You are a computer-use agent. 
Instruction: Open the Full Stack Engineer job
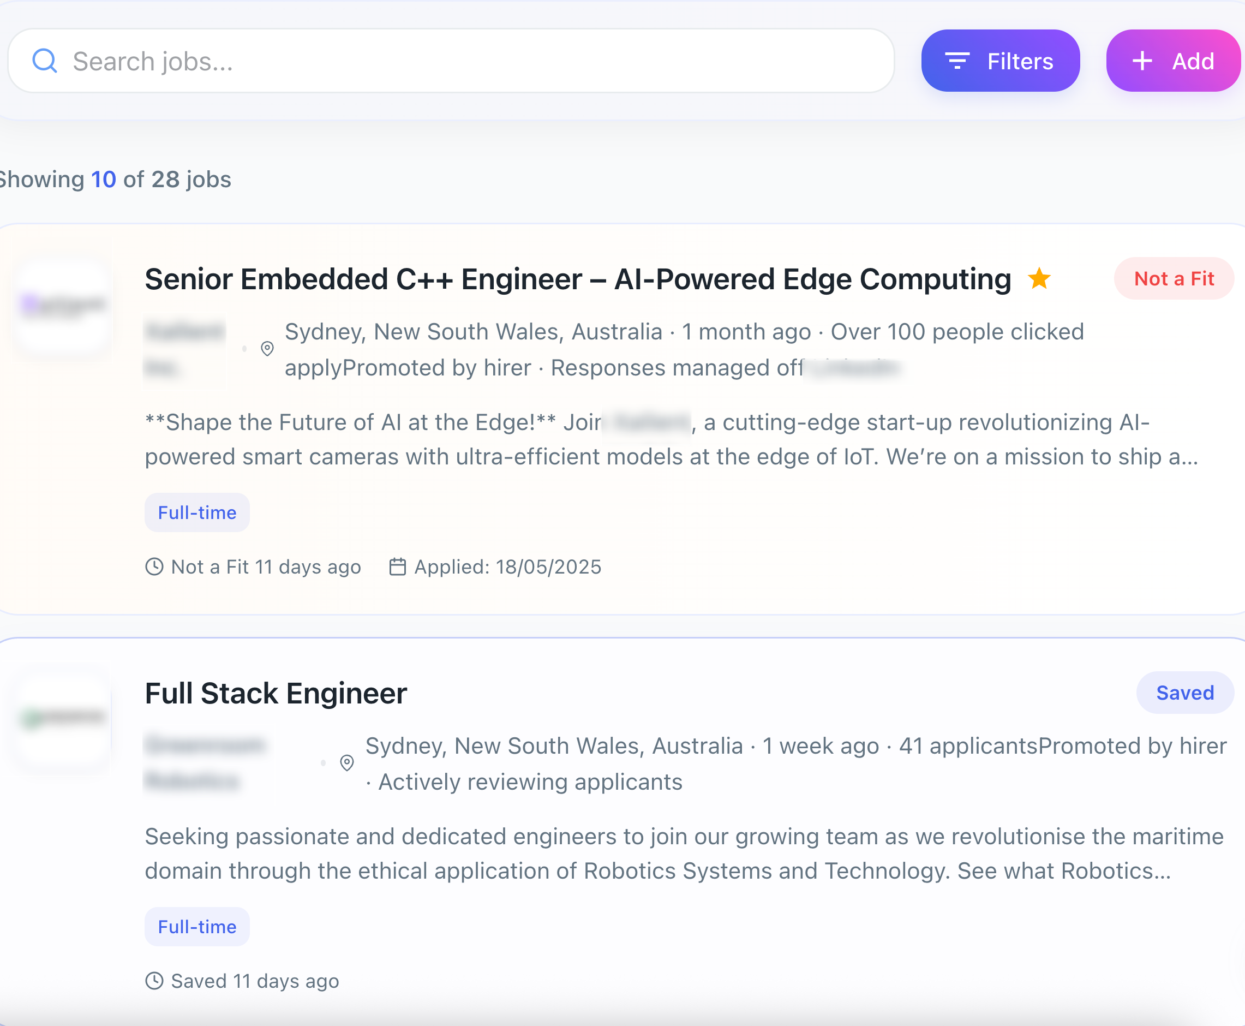[276, 693]
